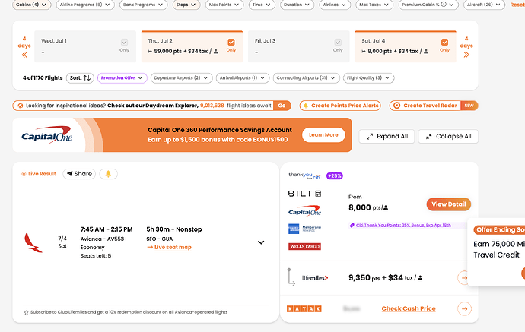Click the Live Result indicator
Screen dimensions: 525x332
[x=39, y=174]
